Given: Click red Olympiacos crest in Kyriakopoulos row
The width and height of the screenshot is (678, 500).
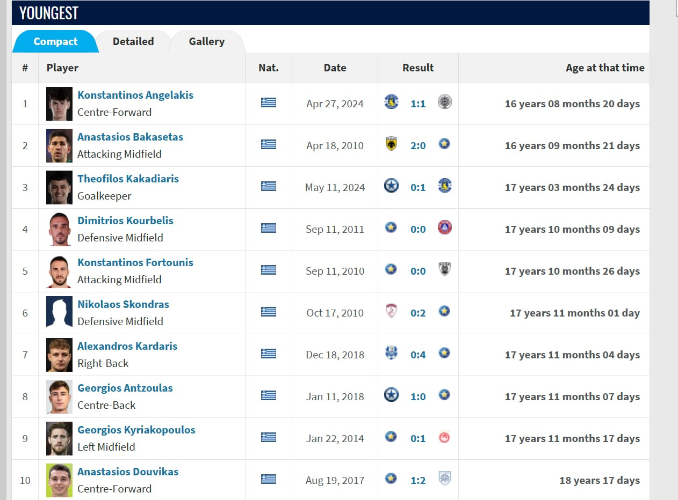Looking at the screenshot, I should click(444, 438).
